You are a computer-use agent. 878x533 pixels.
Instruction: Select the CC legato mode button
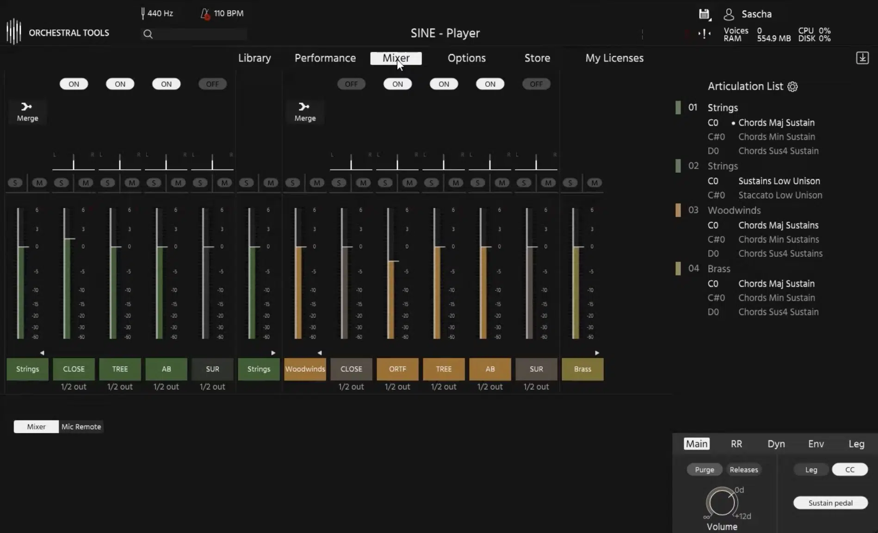850,470
